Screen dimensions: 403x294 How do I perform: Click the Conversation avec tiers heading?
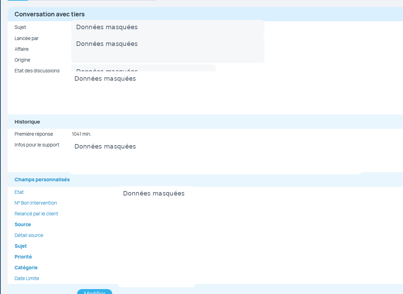click(50, 14)
